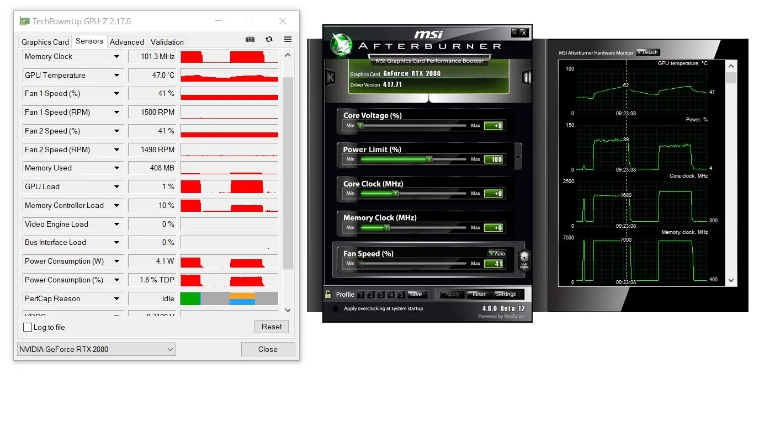
Task: Click the 417.71 driver version text
Action: 392,85
